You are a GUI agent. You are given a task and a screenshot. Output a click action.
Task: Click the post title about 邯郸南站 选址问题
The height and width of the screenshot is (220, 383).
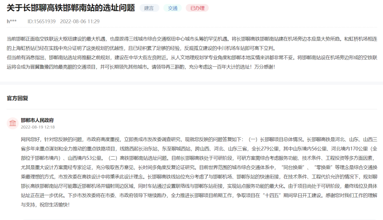tap(71, 8)
